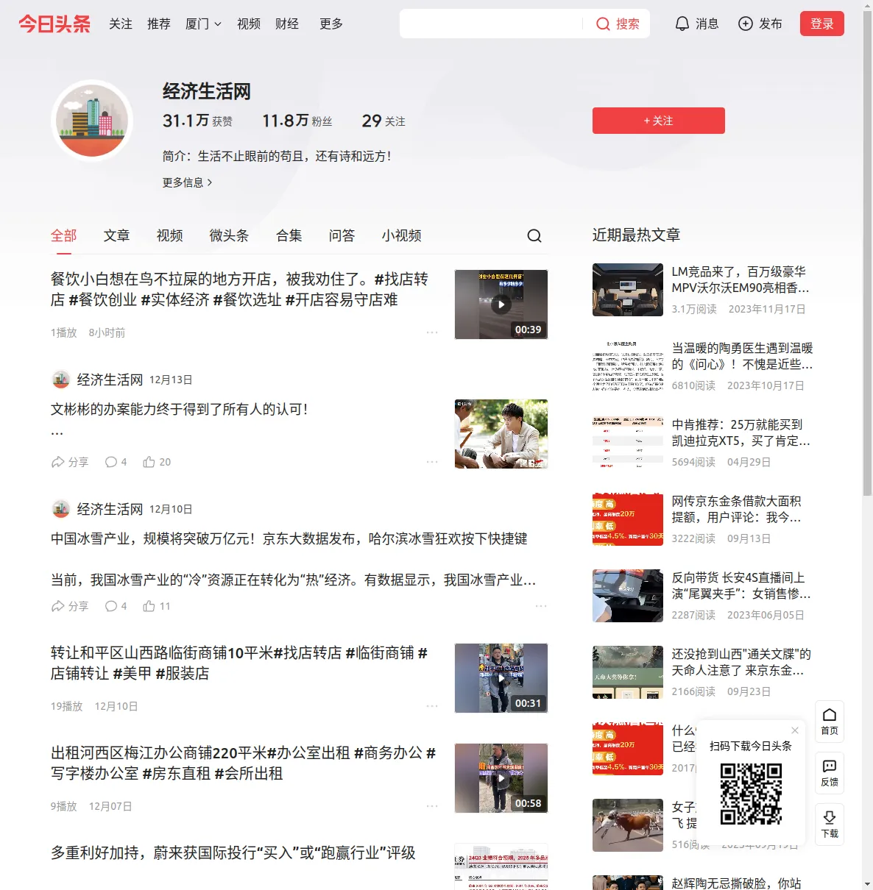Open article 中肯推荐 25万就能买到凯迪拉克XT5

[741, 432]
